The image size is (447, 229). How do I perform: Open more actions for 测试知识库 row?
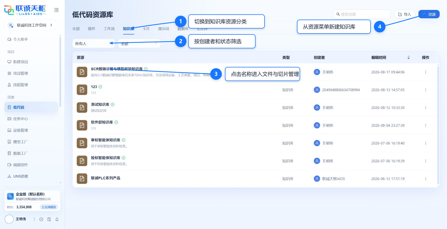point(426,108)
